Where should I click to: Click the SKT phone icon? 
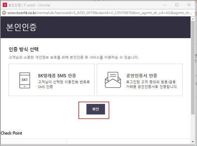(25, 81)
